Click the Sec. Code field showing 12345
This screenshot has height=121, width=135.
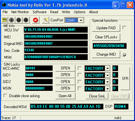click(x=56, y=50)
